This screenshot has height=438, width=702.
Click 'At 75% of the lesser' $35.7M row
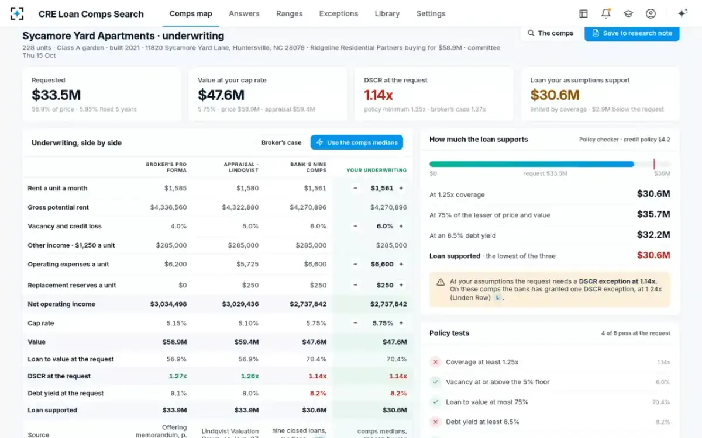click(x=550, y=215)
